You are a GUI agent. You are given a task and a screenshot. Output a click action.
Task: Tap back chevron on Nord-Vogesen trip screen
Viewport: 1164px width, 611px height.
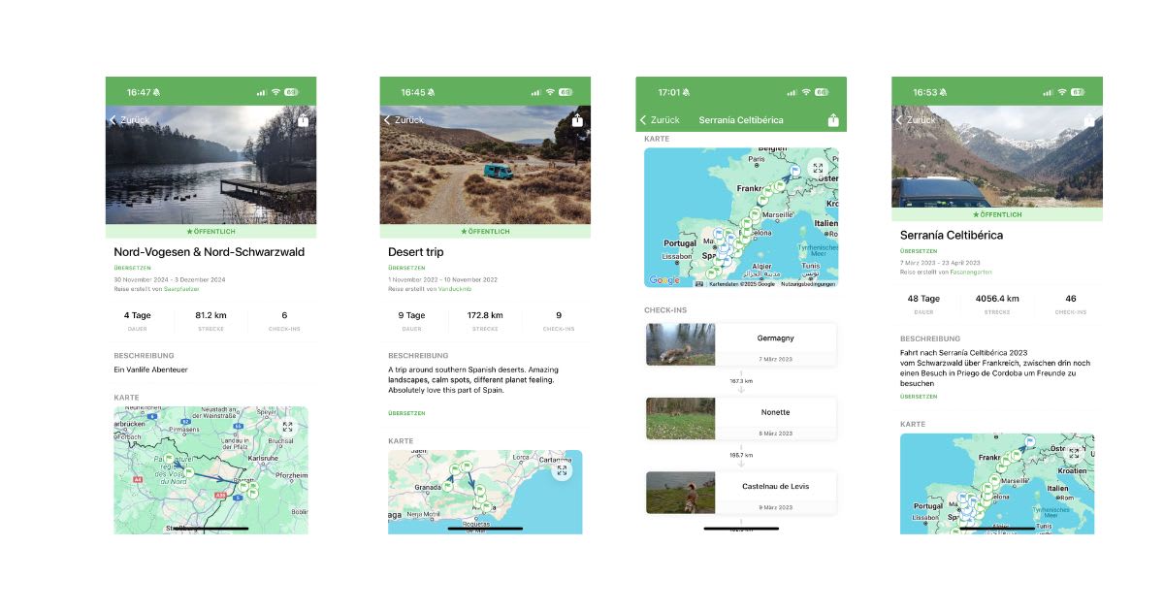tap(113, 120)
